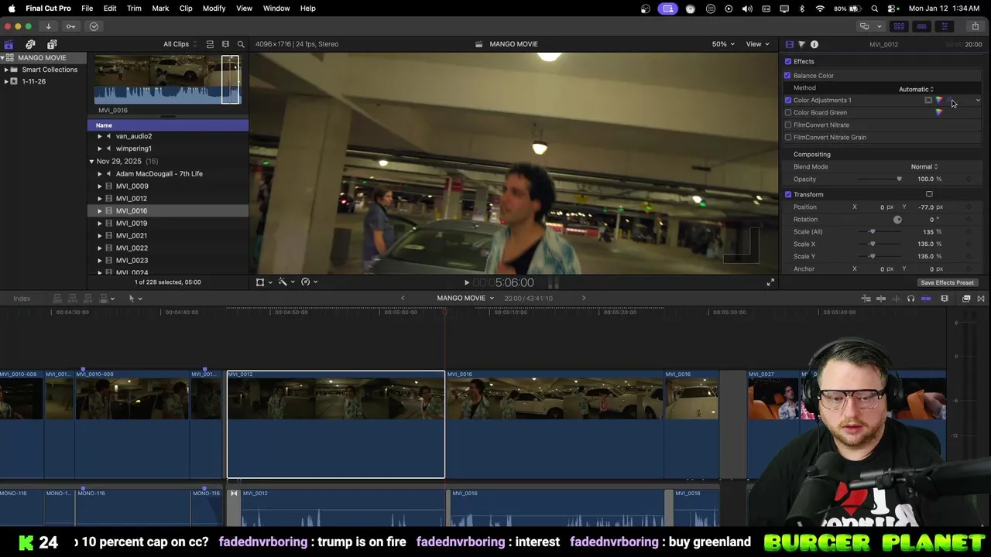991x557 pixels.
Task: Toggle clip appearance list view icon
Action: [x=210, y=44]
